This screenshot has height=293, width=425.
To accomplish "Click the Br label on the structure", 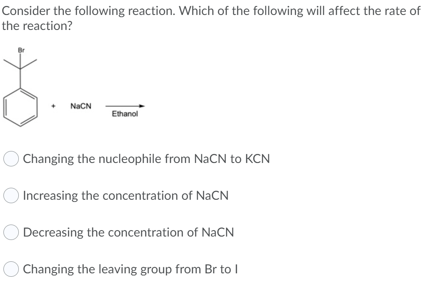I will coord(21,50).
